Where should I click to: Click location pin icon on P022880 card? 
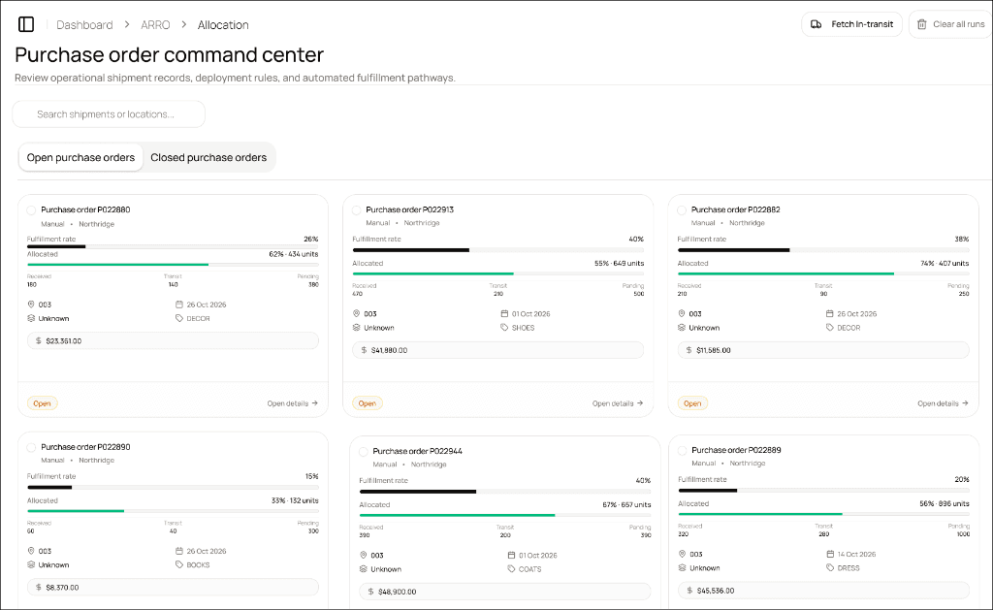[x=31, y=305]
